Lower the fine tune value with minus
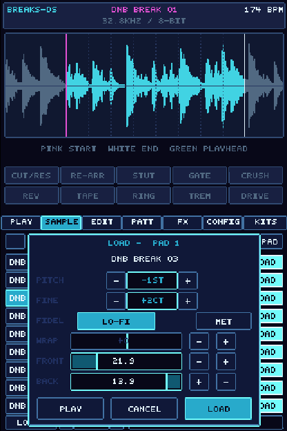The width and height of the screenshot is (287, 431). coord(116,301)
